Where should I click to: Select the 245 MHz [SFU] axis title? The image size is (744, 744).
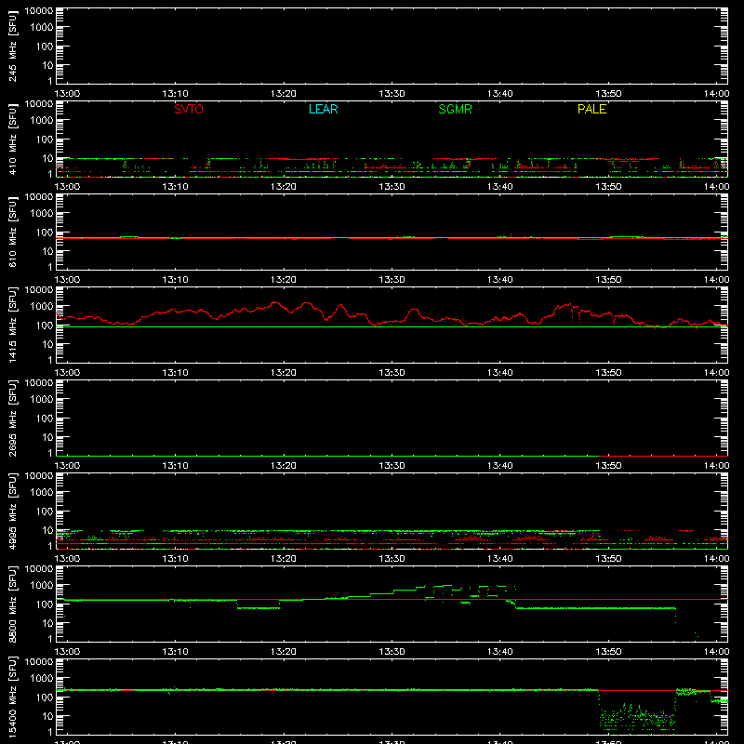pos(12,46)
